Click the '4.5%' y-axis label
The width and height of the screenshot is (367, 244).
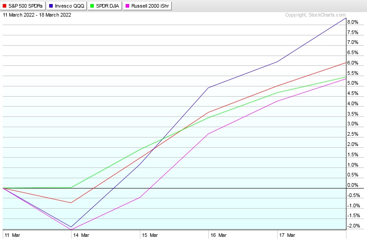(353, 93)
